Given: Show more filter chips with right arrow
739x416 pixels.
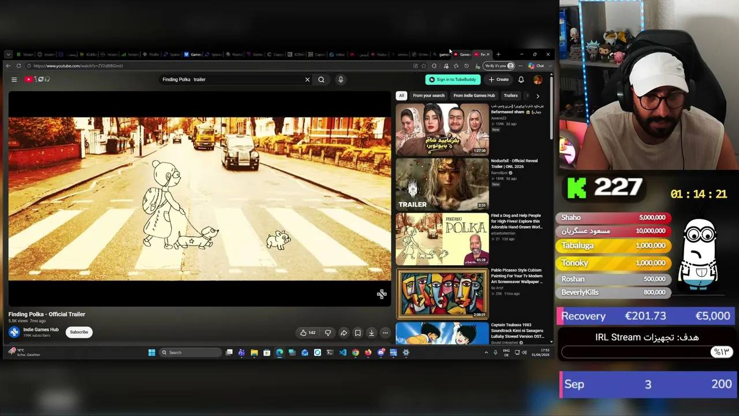Looking at the screenshot, I should coord(538,96).
